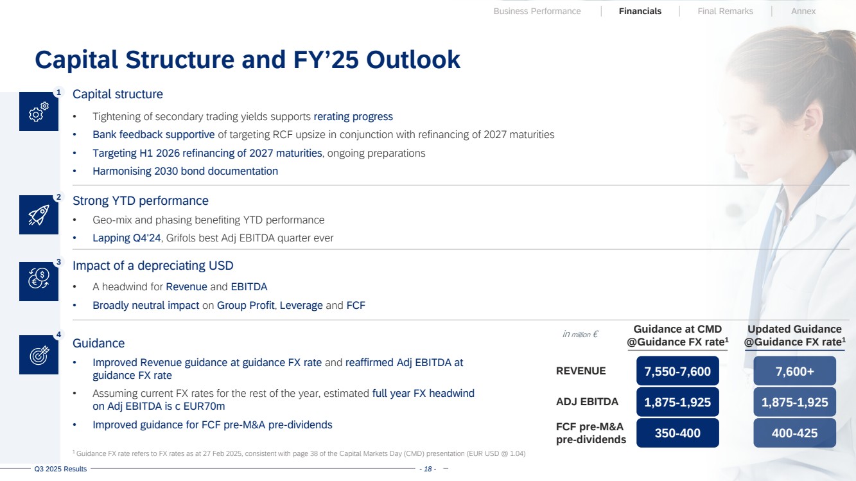Click the number 2 badge
This screenshot has width=856, height=481.
point(58,197)
